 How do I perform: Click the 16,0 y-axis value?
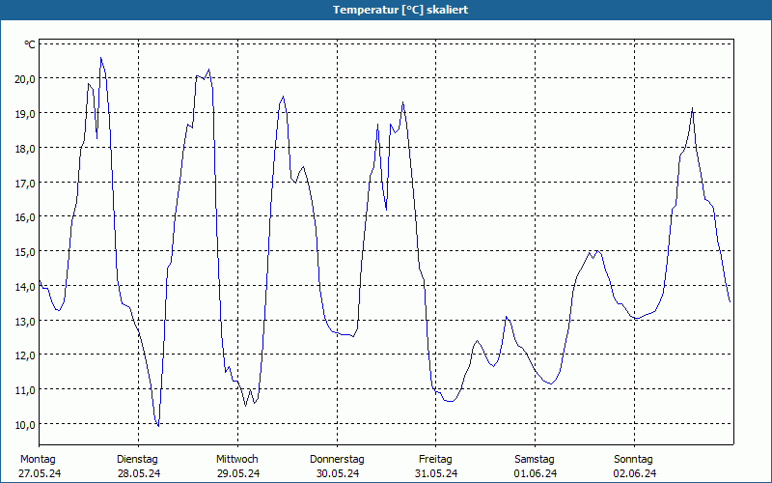(25, 216)
